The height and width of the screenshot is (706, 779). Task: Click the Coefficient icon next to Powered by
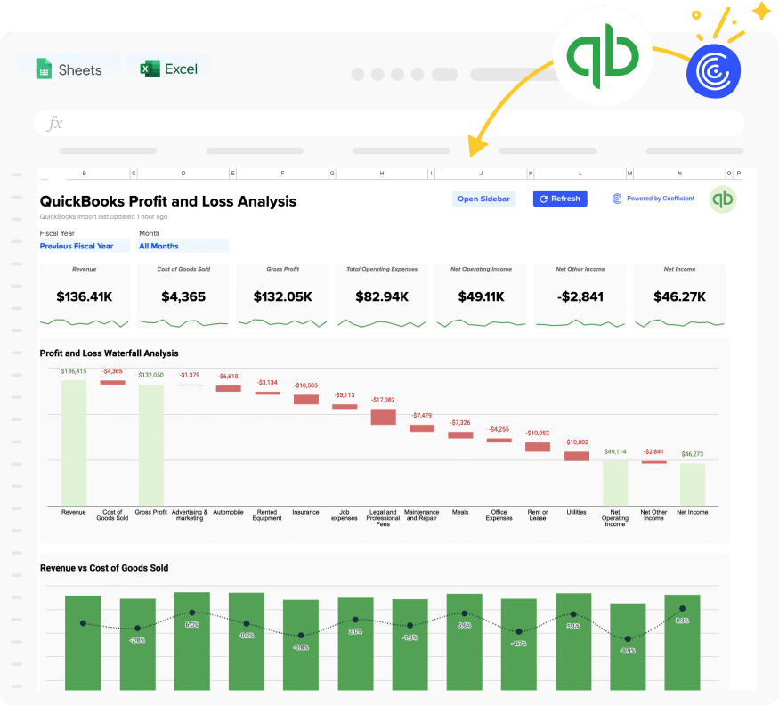pyautogui.click(x=617, y=199)
